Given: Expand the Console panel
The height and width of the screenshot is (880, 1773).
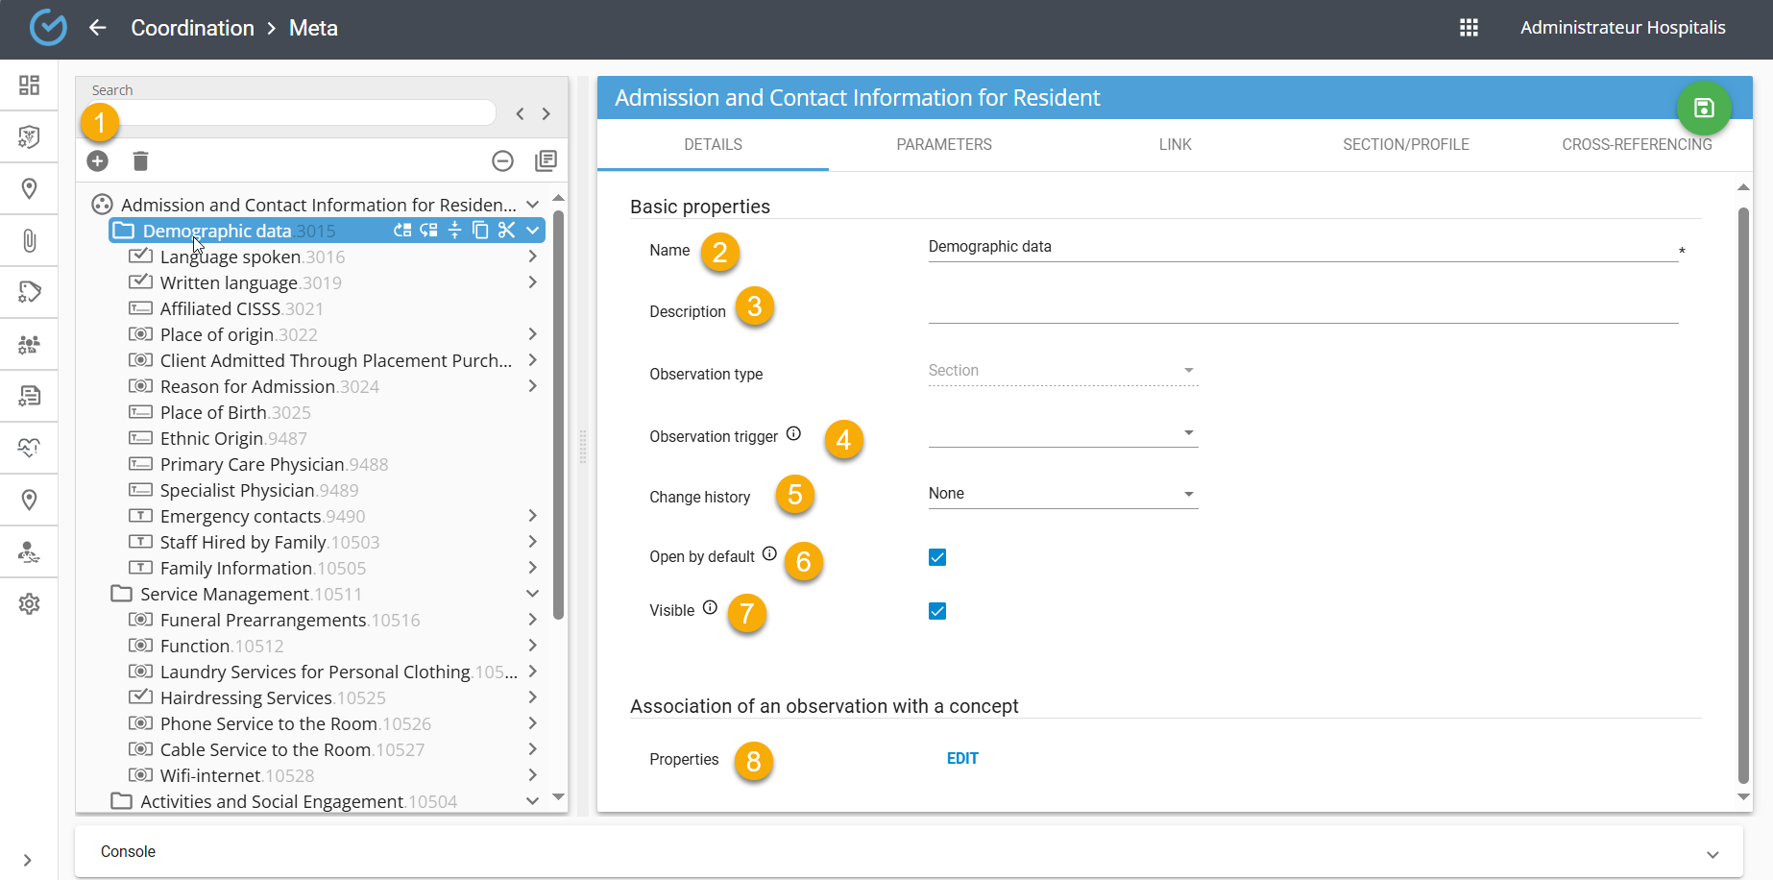Looking at the screenshot, I should (1712, 853).
